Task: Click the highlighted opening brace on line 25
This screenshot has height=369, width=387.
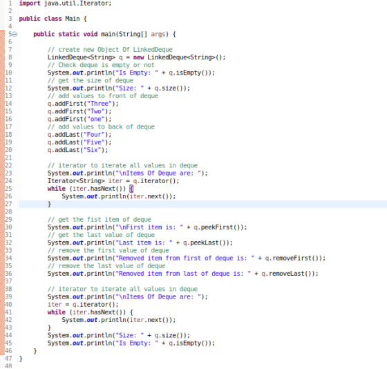Action: point(131,189)
